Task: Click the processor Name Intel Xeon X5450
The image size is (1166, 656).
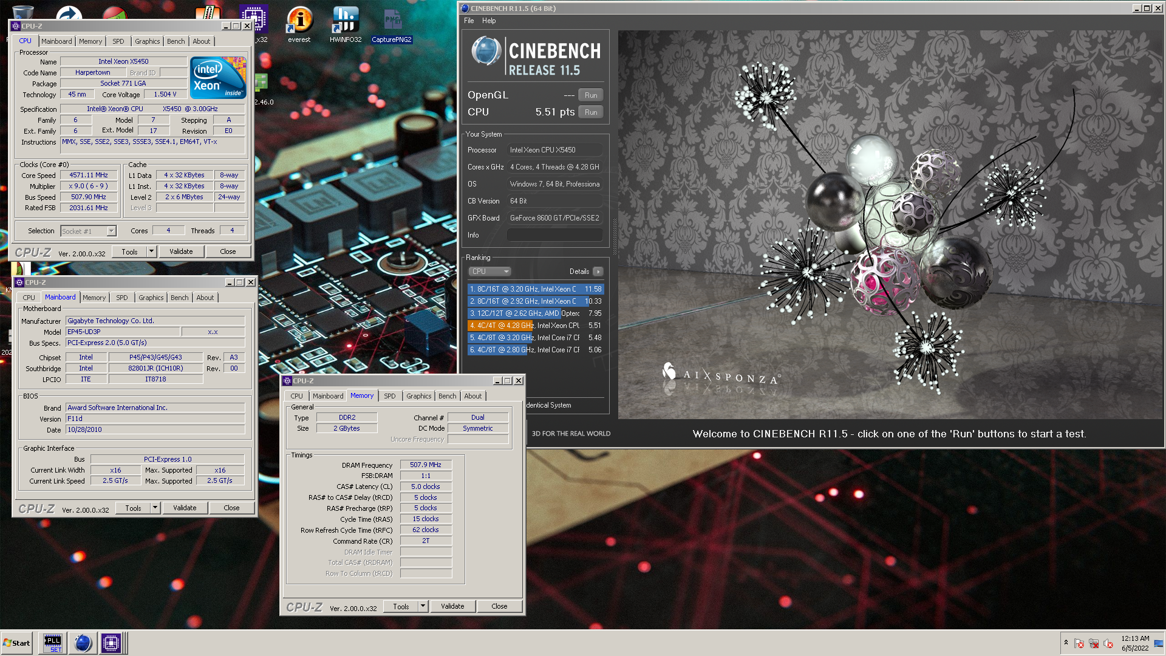Action: (x=123, y=61)
